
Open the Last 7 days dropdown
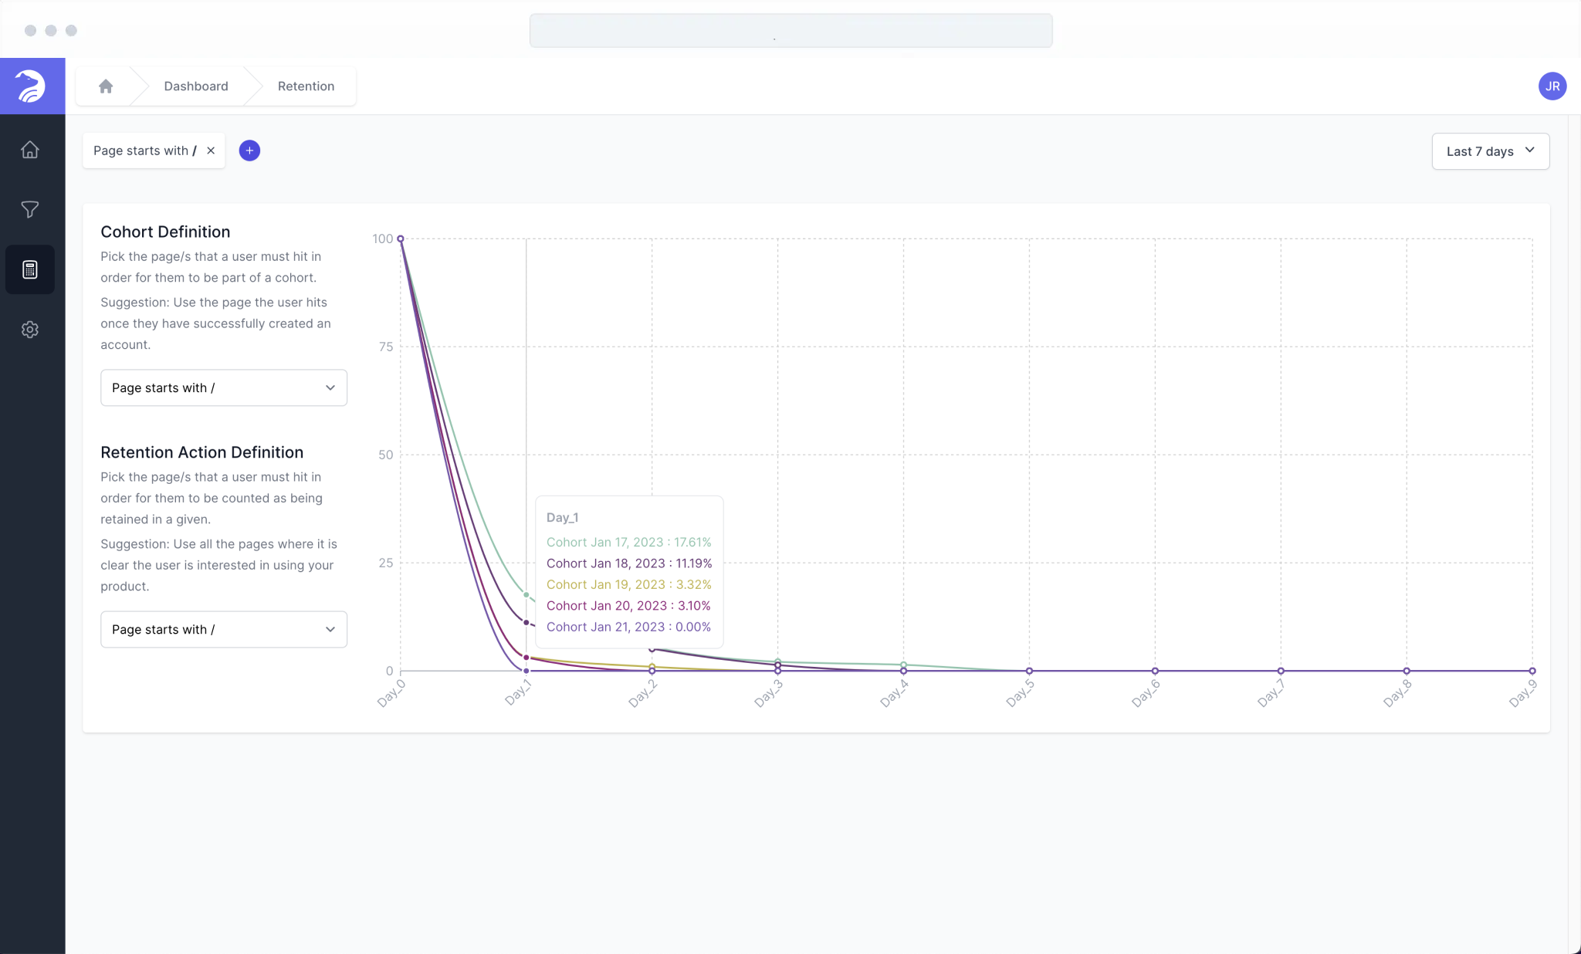1490,151
